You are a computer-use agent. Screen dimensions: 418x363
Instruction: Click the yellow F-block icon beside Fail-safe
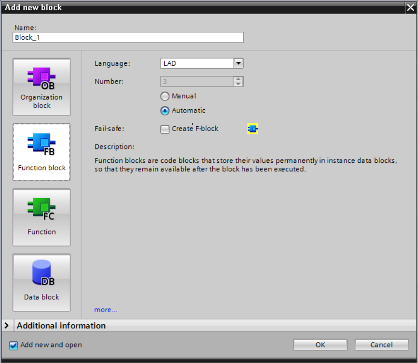tap(253, 129)
